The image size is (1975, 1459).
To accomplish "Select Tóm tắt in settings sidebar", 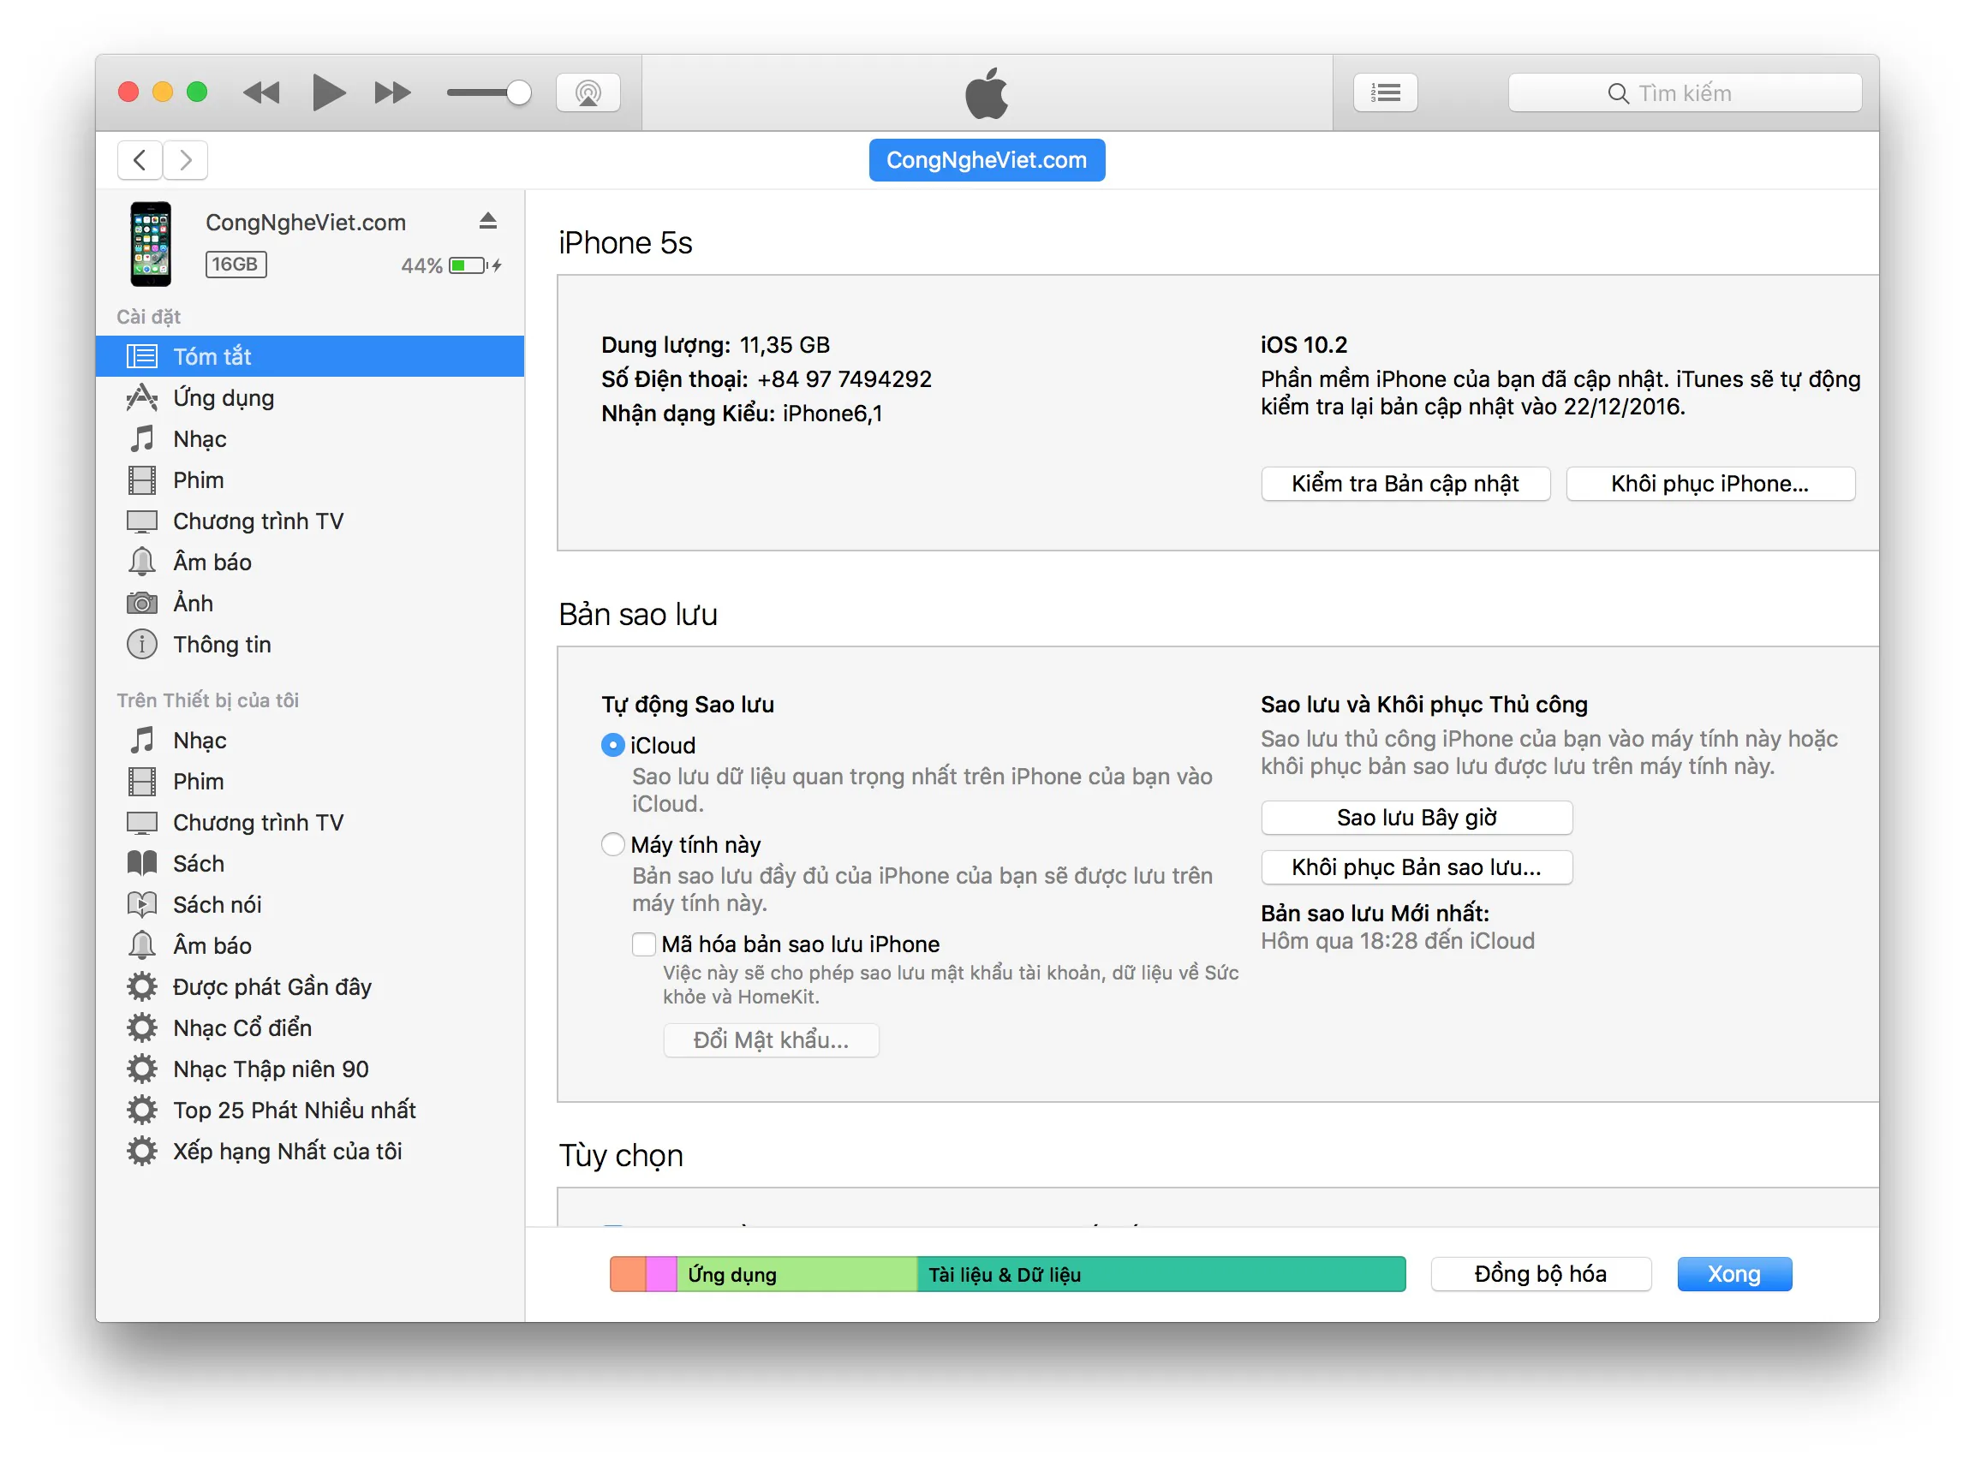I will pyautogui.click(x=310, y=356).
